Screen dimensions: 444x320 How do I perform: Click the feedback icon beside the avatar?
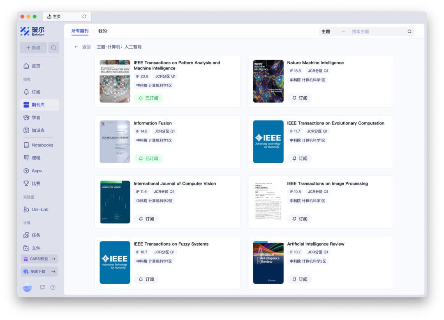pos(42,287)
